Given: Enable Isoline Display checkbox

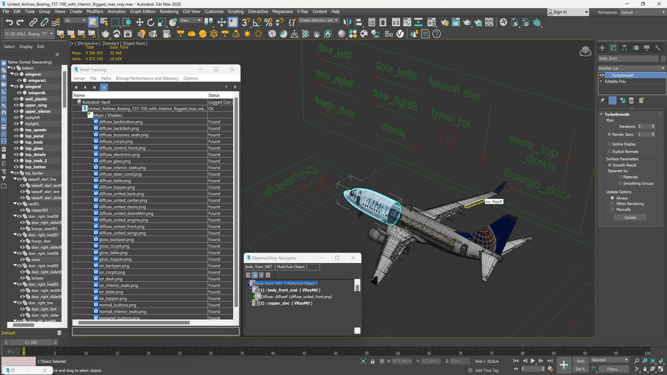Looking at the screenshot, I should [x=610, y=143].
